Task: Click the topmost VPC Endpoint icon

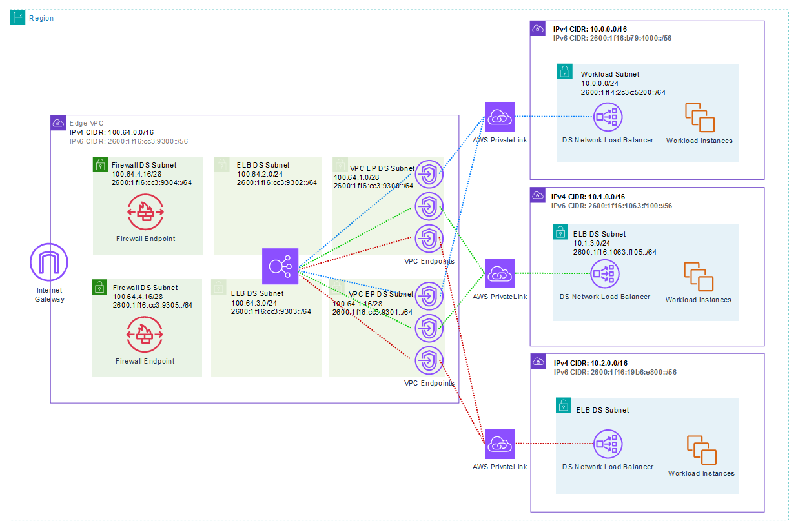Action: tap(429, 174)
